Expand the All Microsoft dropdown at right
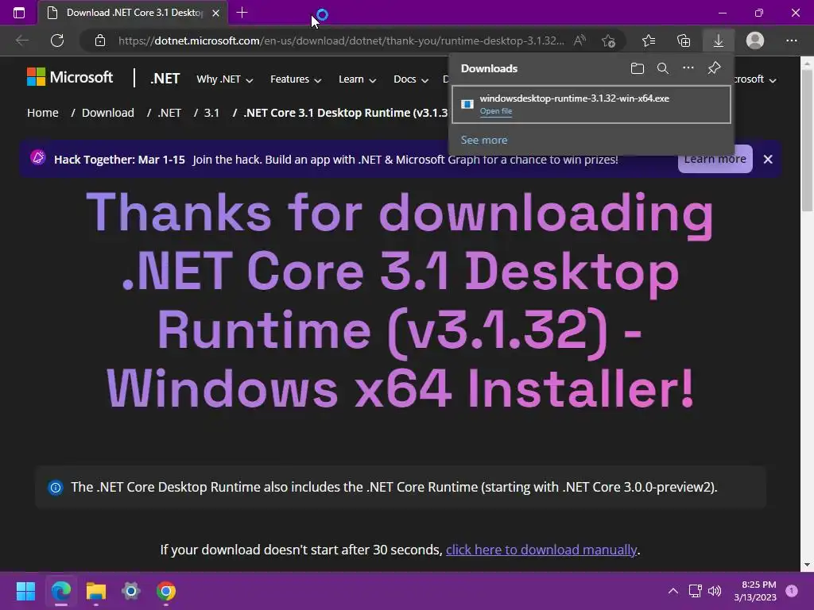 click(x=755, y=79)
